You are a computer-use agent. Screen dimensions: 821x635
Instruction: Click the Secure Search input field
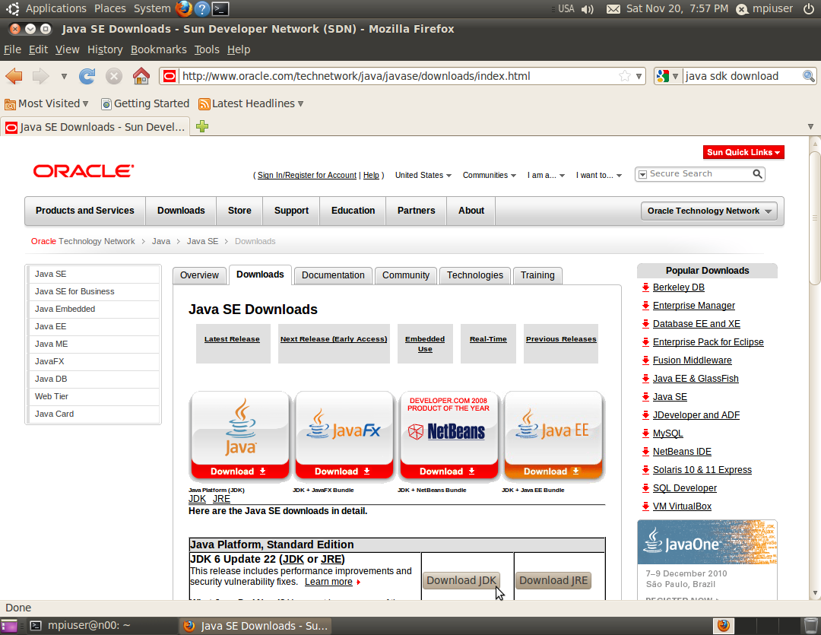[x=699, y=173]
